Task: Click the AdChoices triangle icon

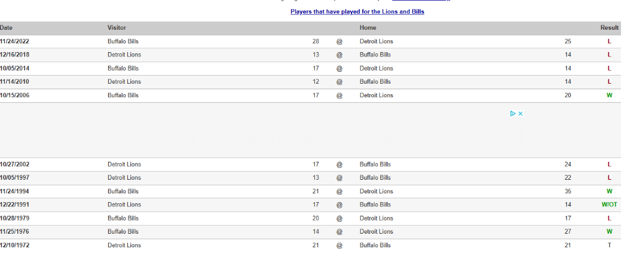Action: [x=513, y=114]
